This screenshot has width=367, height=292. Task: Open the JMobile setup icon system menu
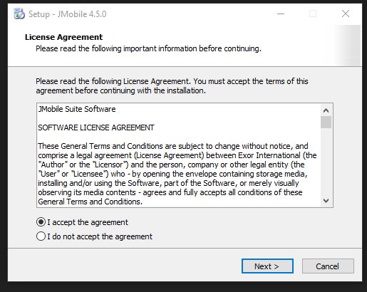[19, 14]
